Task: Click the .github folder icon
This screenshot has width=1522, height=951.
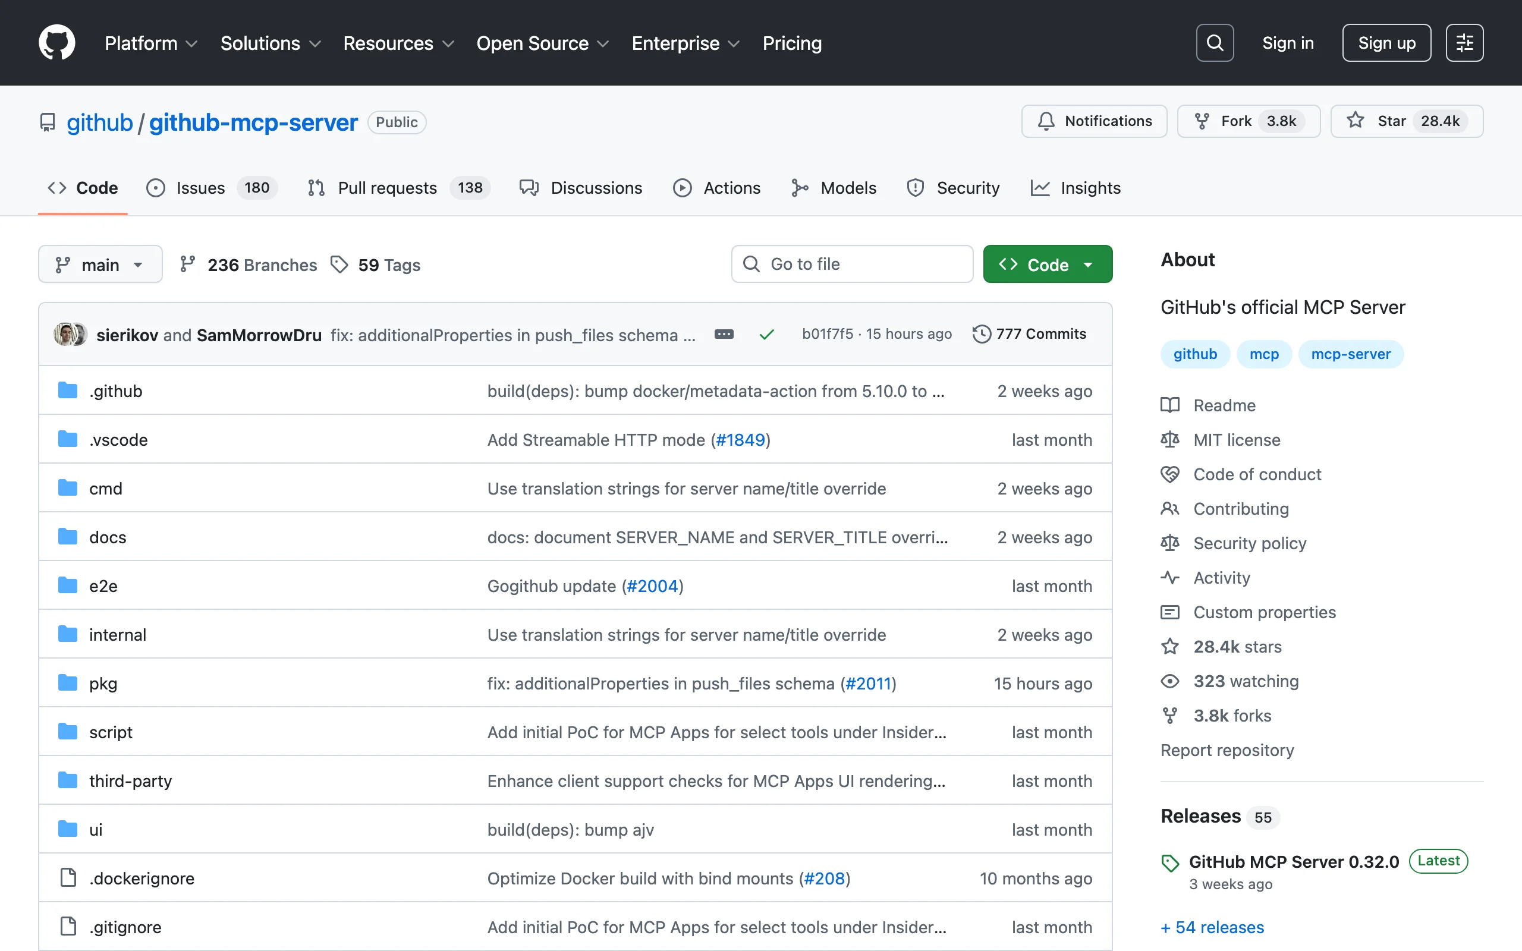Action: click(67, 391)
